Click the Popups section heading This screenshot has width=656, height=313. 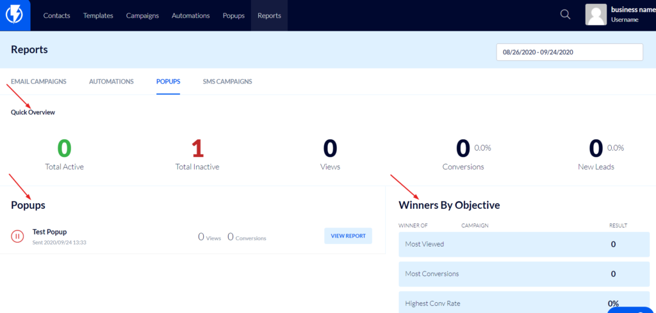(28, 205)
